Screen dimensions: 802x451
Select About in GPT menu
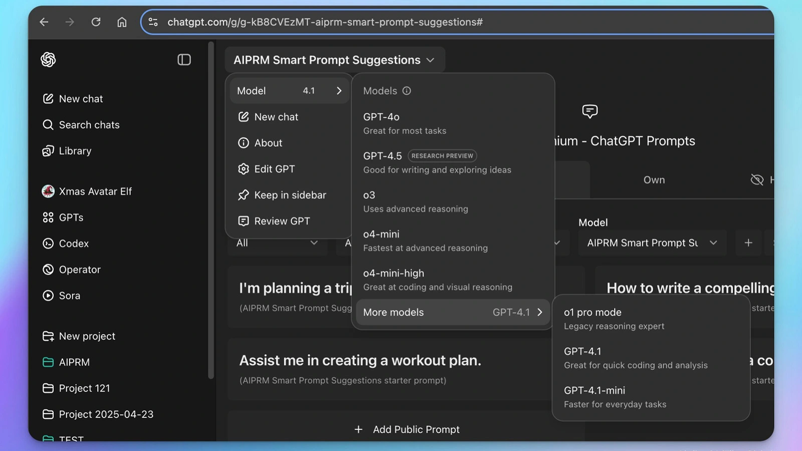coord(289,143)
